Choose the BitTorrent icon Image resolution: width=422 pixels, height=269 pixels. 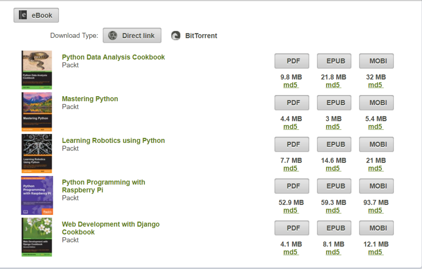tap(176, 36)
